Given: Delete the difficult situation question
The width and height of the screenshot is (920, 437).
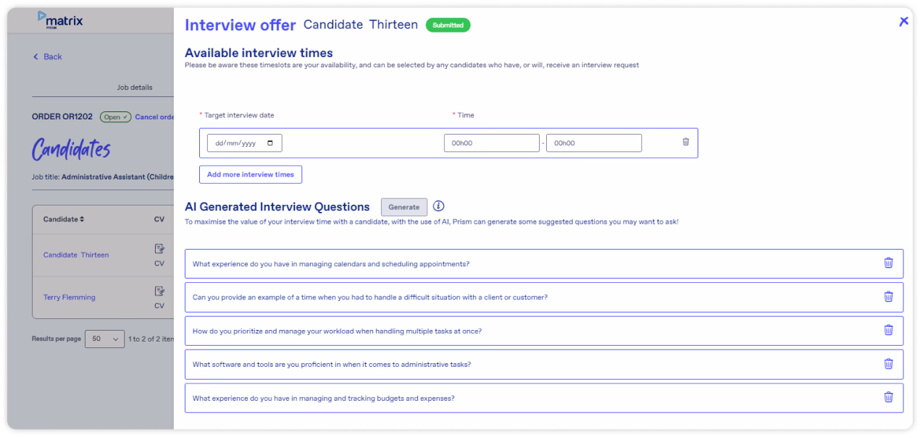Looking at the screenshot, I should tap(888, 296).
